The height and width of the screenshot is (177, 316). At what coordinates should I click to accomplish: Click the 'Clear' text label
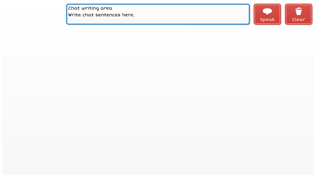(x=298, y=20)
